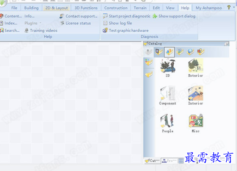Viewport: 237px width, 171px height.
Task: Click plain yellow folder in catalog sidebar
Action: 149,74
